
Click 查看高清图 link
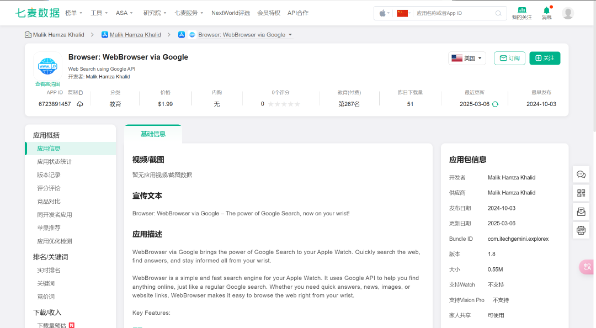[47, 84]
